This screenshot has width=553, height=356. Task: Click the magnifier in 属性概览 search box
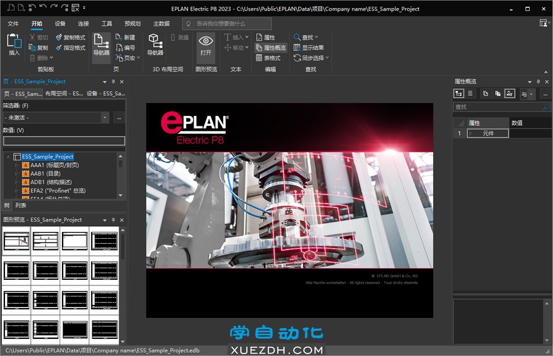point(546,107)
